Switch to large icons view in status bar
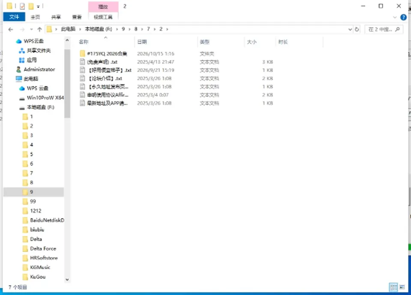 [x=402, y=287]
